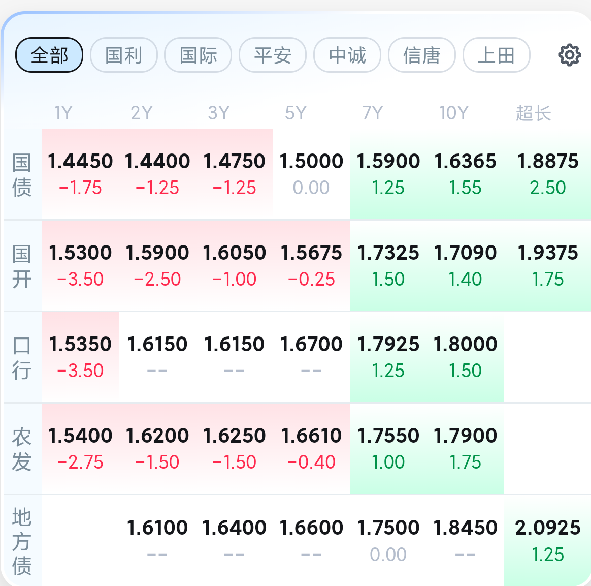Select the 平安 filter tab

(x=273, y=55)
